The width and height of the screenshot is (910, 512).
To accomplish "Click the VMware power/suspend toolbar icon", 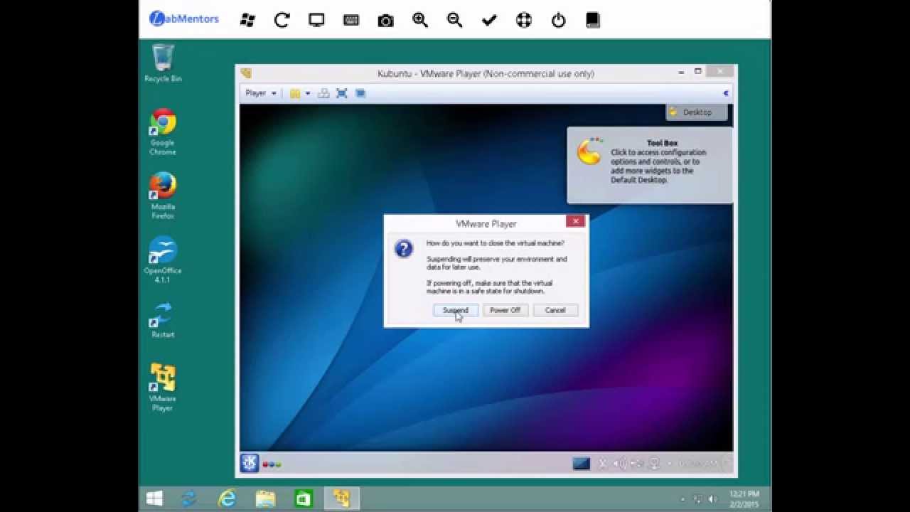I will click(295, 93).
